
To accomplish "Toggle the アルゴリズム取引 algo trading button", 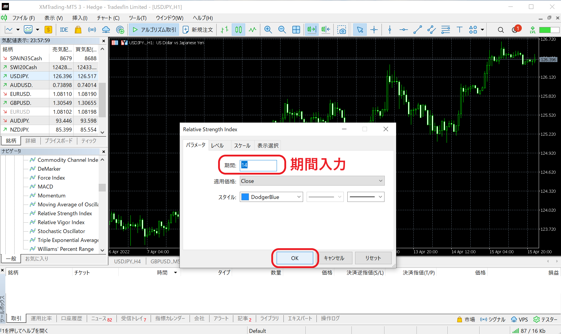I will point(154,30).
